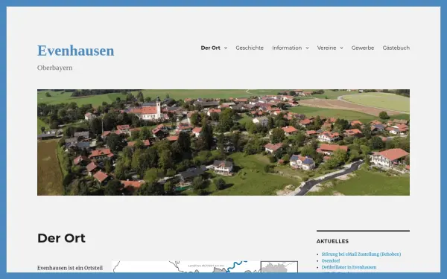The height and width of the screenshot is (279, 447).
Task: Click the location map image
Action: pos(205,267)
